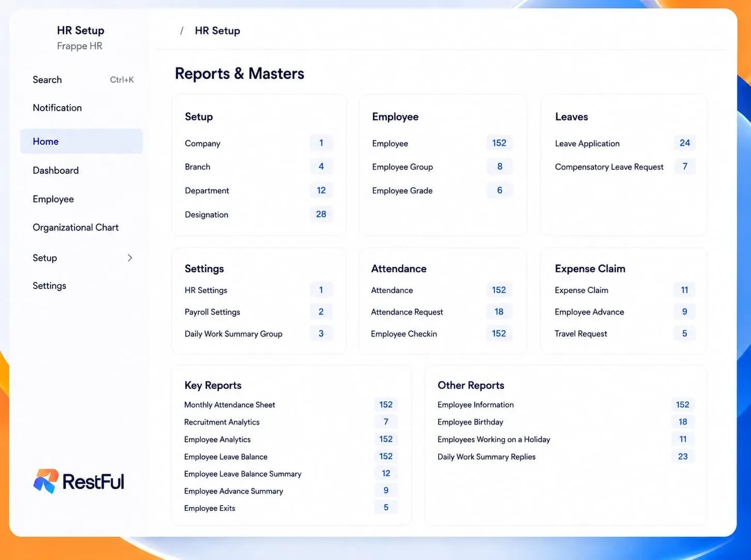Open Expense Claim list link
The image size is (751, 560).
581,290
